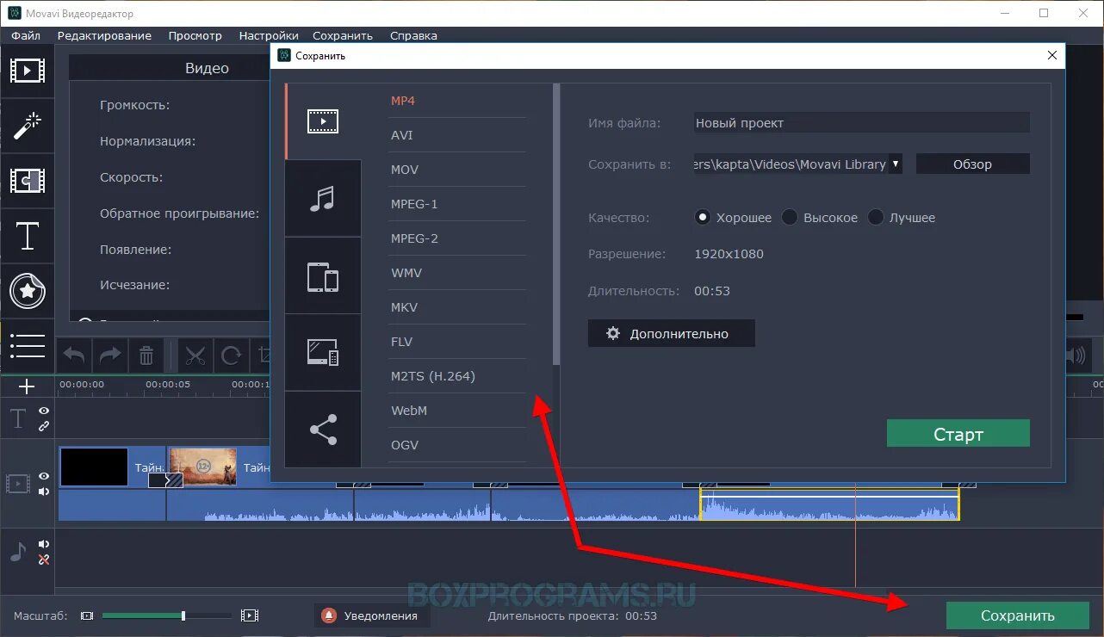This screenshot has width=1104, height=637.
Task: Select share online export category
Action: pos(323,430)
